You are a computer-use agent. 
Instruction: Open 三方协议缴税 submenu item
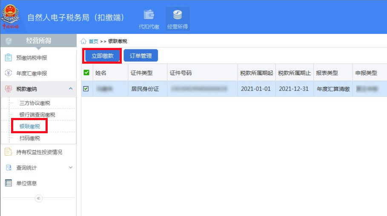[34, 103]
